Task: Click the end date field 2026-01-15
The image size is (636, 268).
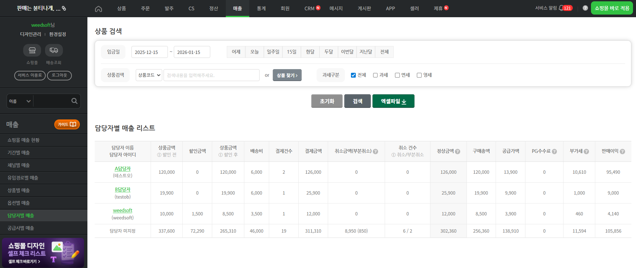Action: (x=192, y=52)
